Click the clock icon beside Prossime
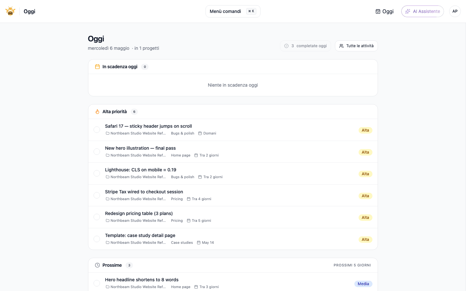Screen dimensions: 466x291 pyautogui.click(x=97, y=265)
